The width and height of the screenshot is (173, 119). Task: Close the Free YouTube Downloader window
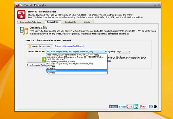[159, 5]
